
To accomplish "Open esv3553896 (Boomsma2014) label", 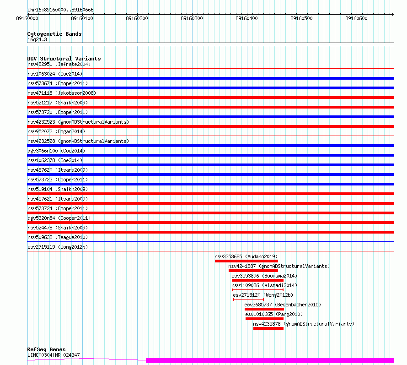I will [264, 276].
